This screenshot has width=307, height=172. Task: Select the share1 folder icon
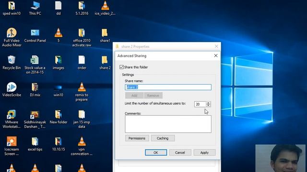(105, 35)
